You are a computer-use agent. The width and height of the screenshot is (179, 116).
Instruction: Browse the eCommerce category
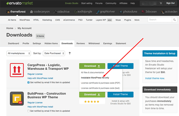pyautogui.click(x=69, y=20)
